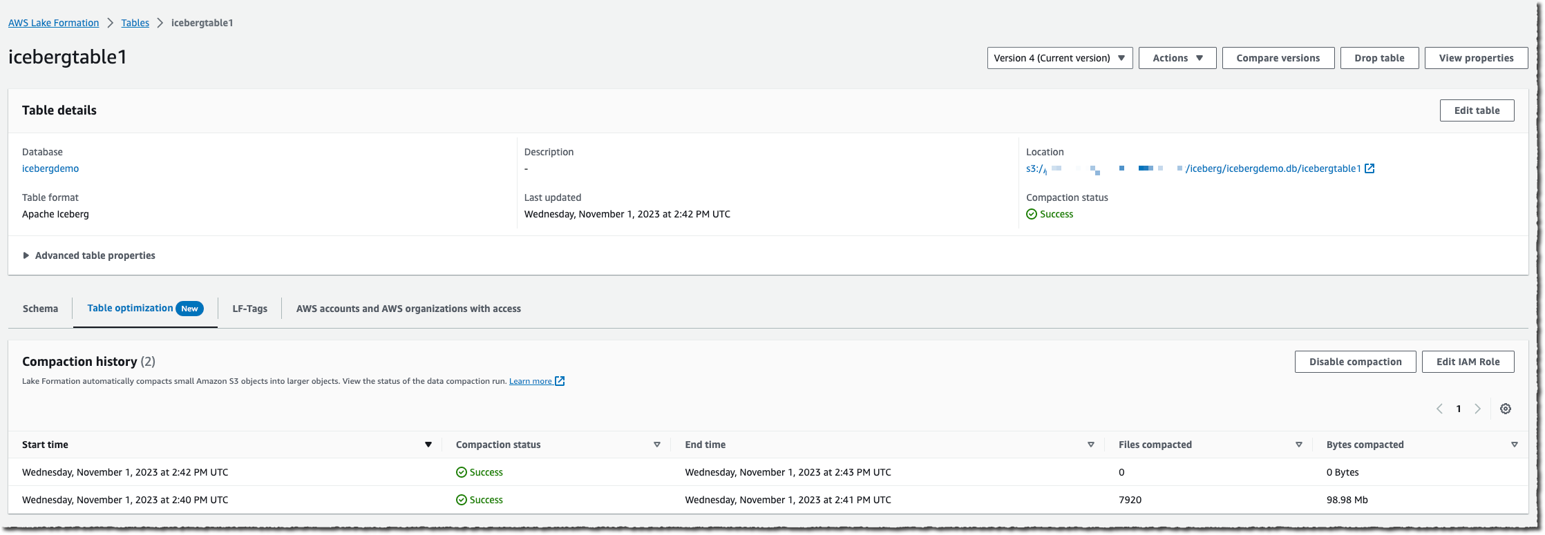Click success icon in the 2:42 PM row
Image resolution: width=1545 pixels, height=535 pixels.
[462, 472]
